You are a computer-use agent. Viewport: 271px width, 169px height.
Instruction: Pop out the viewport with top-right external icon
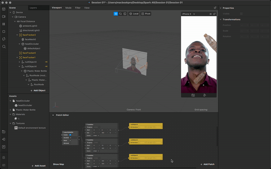tap(215, 8)
